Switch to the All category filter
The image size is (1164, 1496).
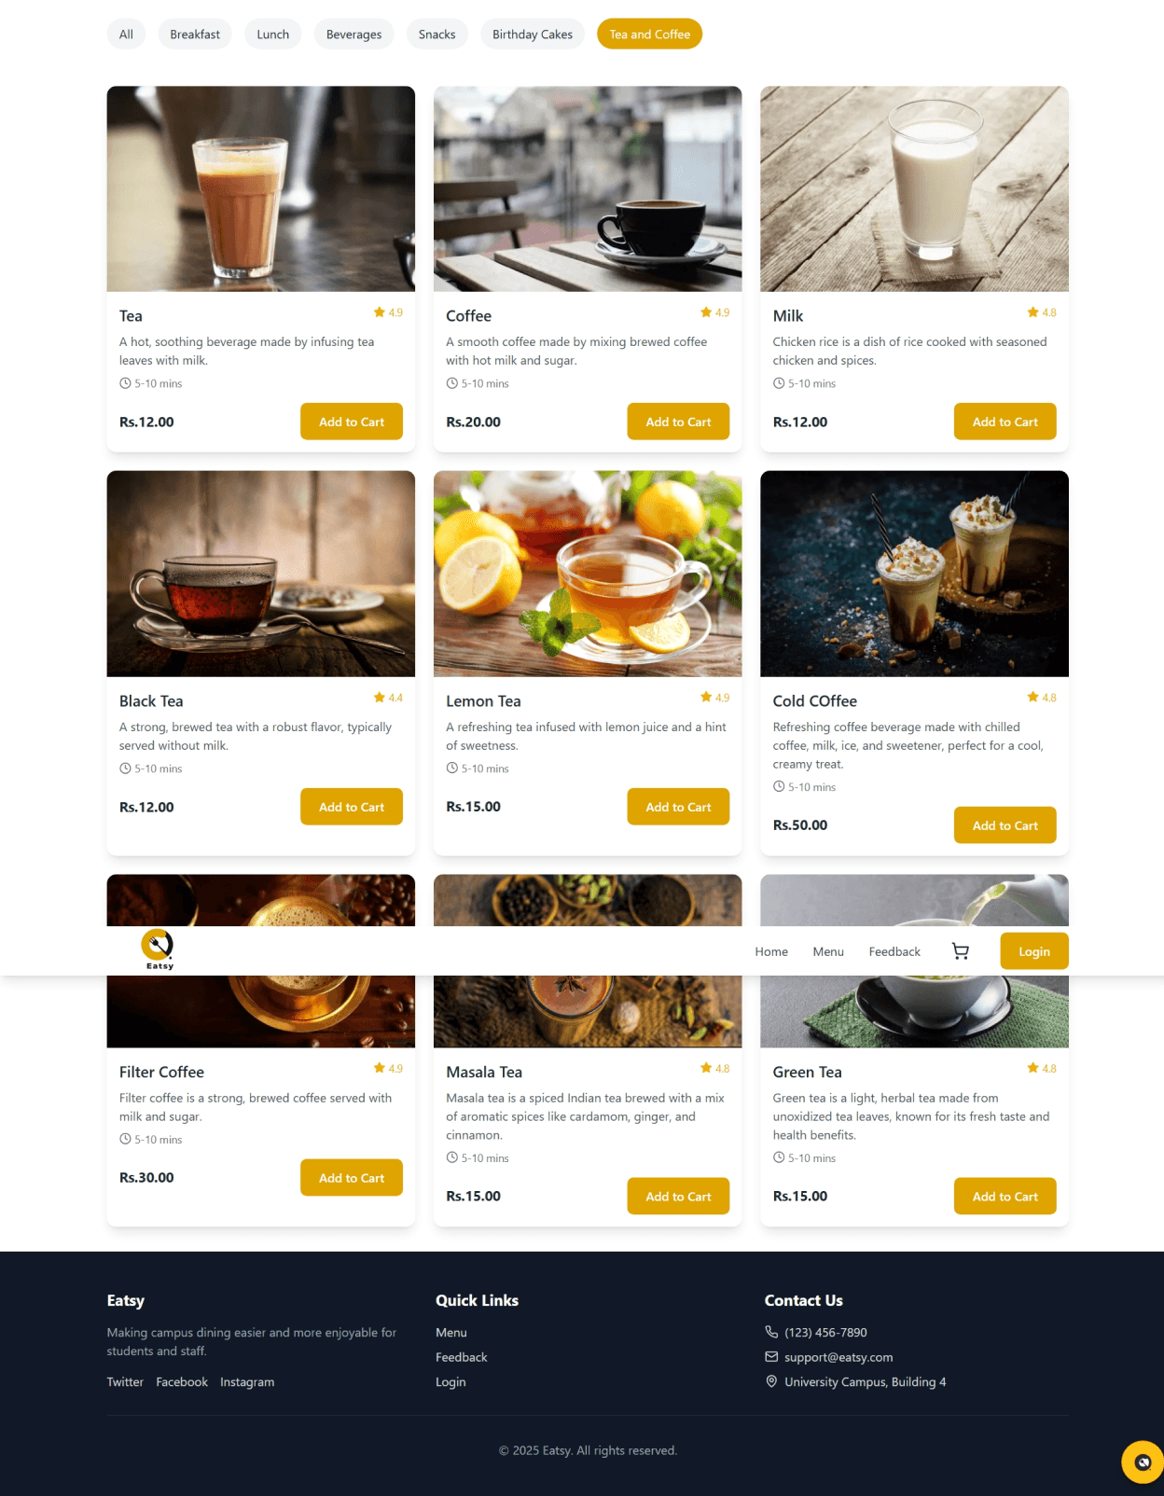[x=126, y=35]
